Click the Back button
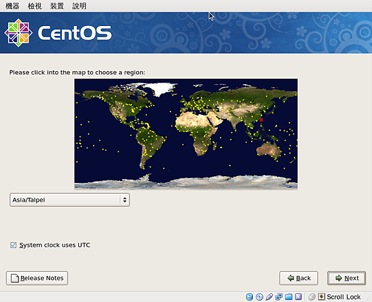Image resolution: width=372 pixels, height=302 pixels. click(x=299, y=278)
